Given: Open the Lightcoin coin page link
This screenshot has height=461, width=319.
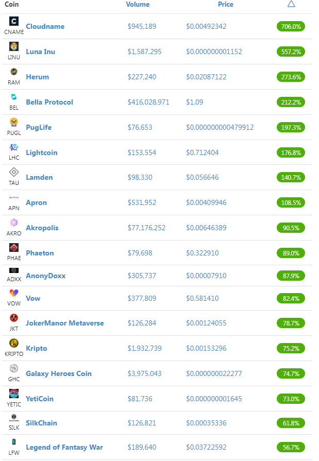Looking at the screenshot, I should click(42, 152).
